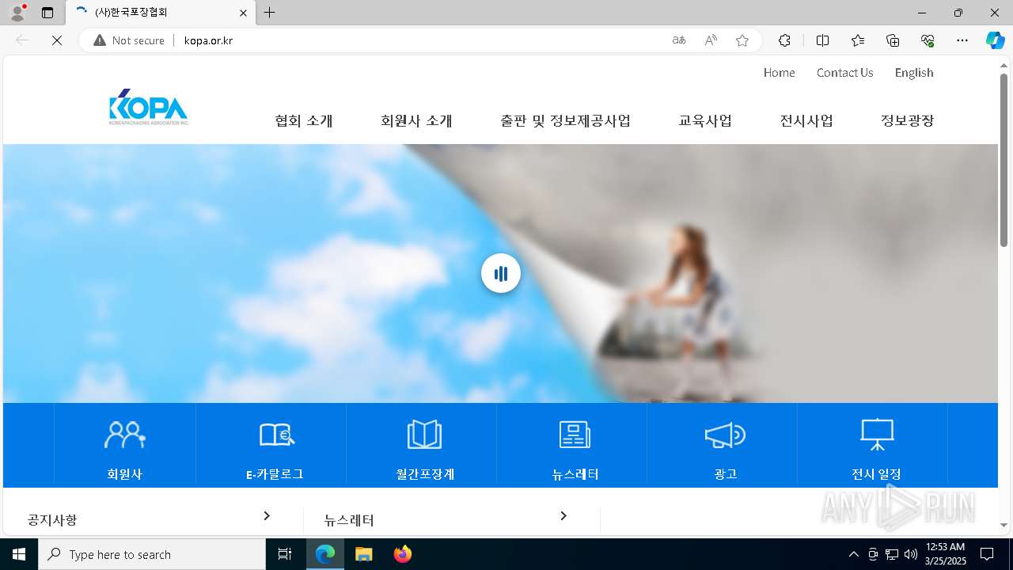Open the Windows Start menu

19,554
